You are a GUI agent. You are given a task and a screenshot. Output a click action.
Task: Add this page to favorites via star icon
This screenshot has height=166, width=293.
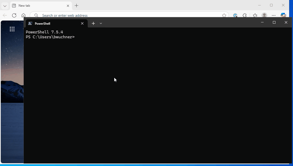pos(224,15)
